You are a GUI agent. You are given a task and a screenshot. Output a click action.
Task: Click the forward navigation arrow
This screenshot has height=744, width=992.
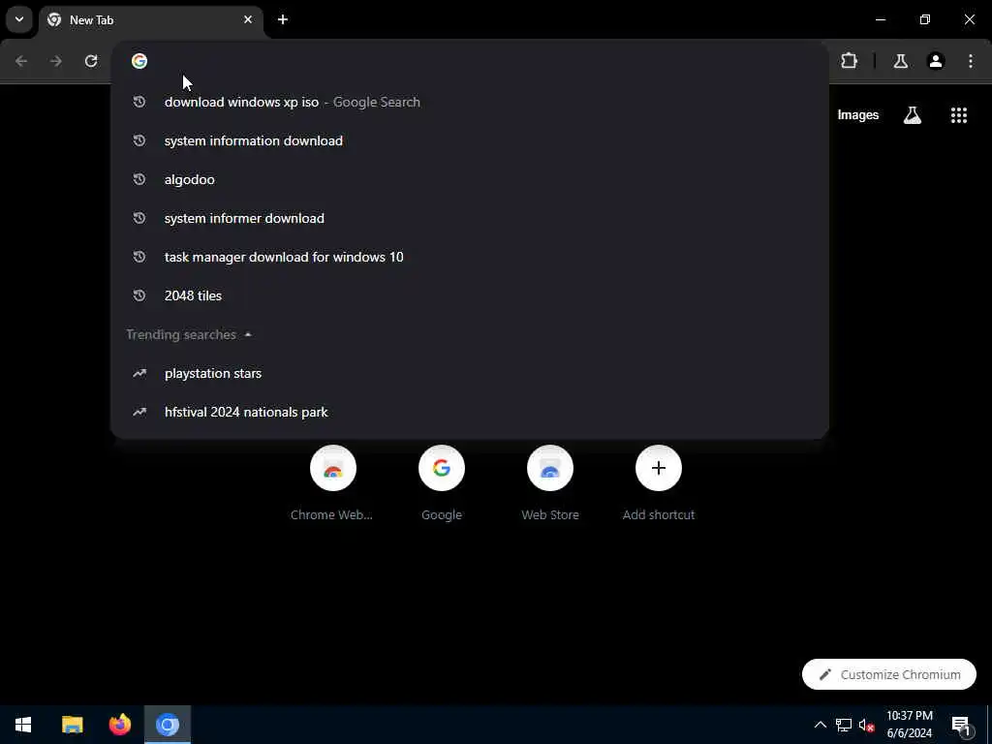[x=56, y=61]
